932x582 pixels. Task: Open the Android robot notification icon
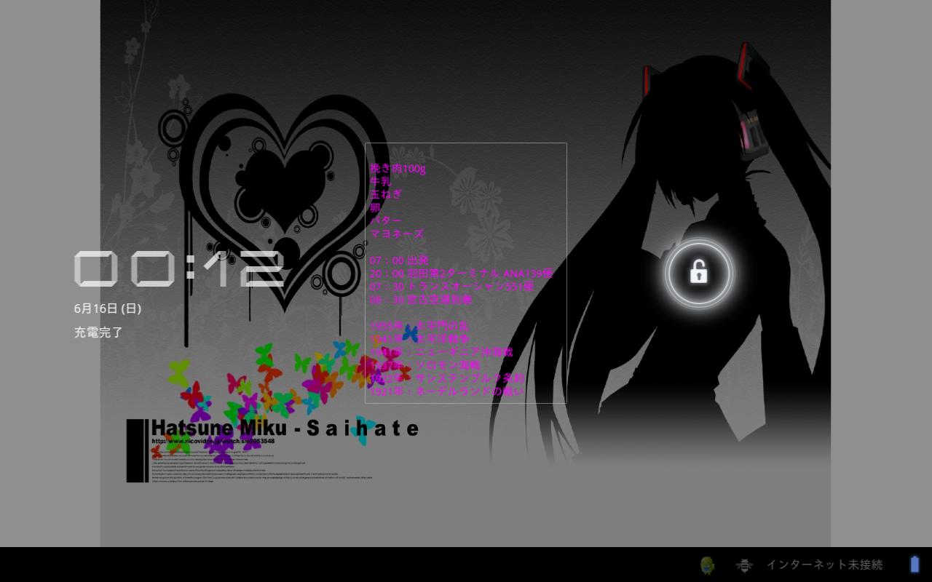point(707,565)
